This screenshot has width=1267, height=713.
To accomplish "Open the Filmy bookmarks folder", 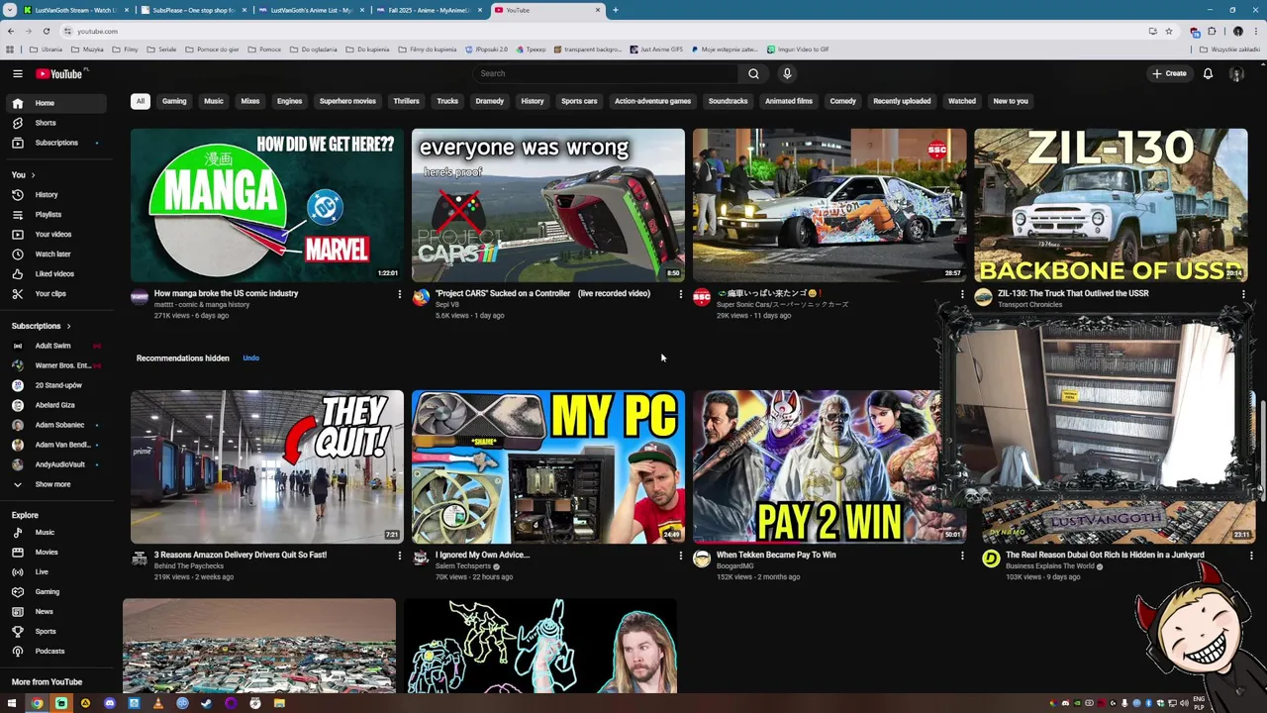I will click(126, 49).
